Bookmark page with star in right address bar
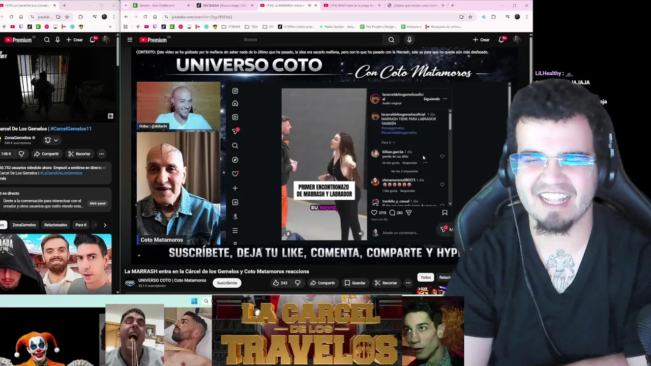651x366 pixels. click(x=470, y=17)
